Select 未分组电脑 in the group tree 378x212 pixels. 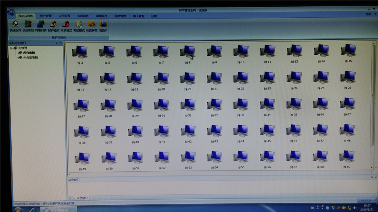point(30,57)
